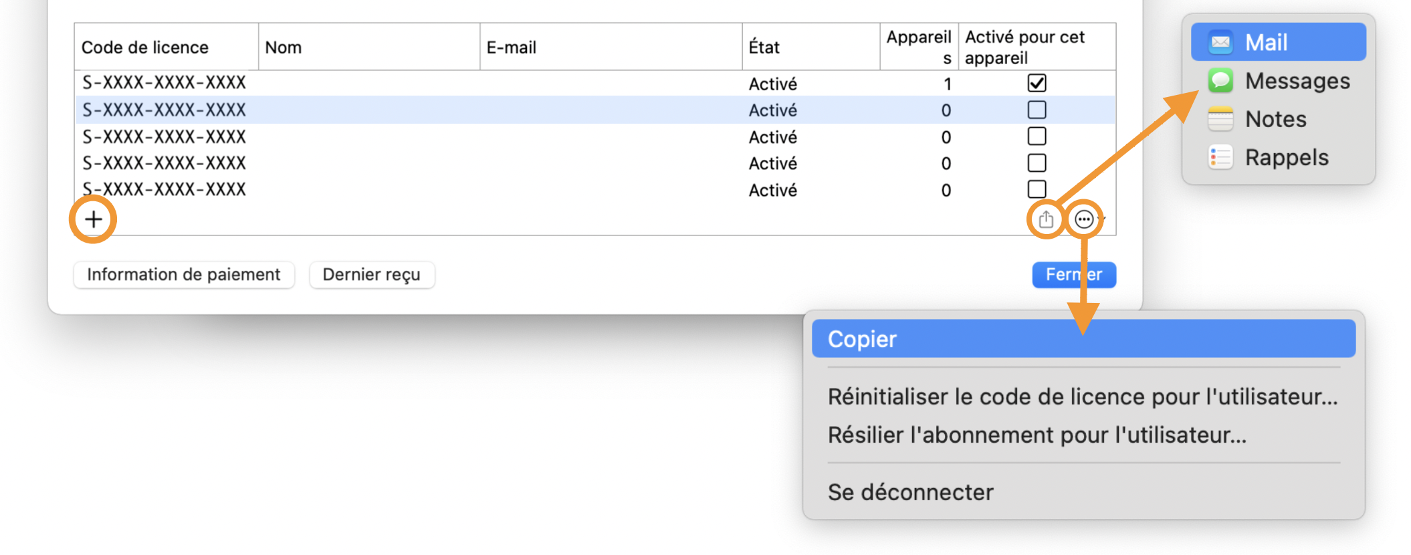The width and height of the screenshot is (1411, 555).
Task: Select the Rappels icon in share menu
Action: point(1220,158)
